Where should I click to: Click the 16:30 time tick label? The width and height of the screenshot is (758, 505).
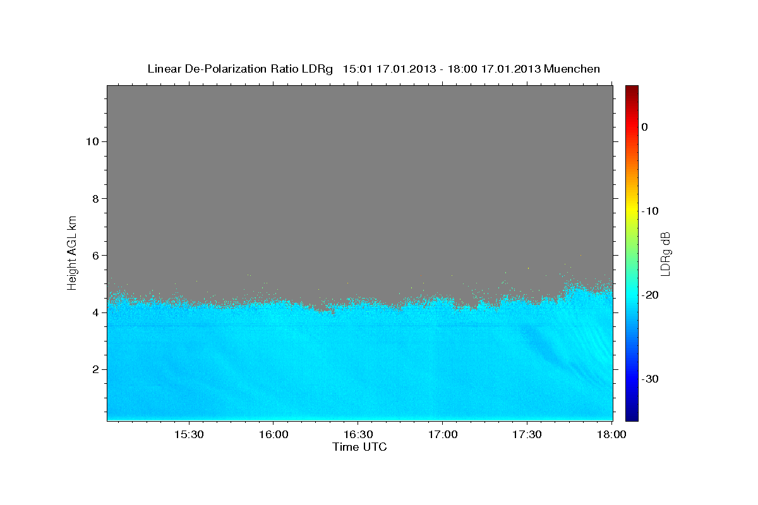pyautogui.click(x=358, y=435)
